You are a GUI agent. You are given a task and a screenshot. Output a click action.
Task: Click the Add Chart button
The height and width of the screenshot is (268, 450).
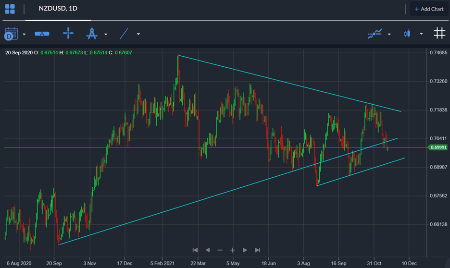[x=429, y=9]
